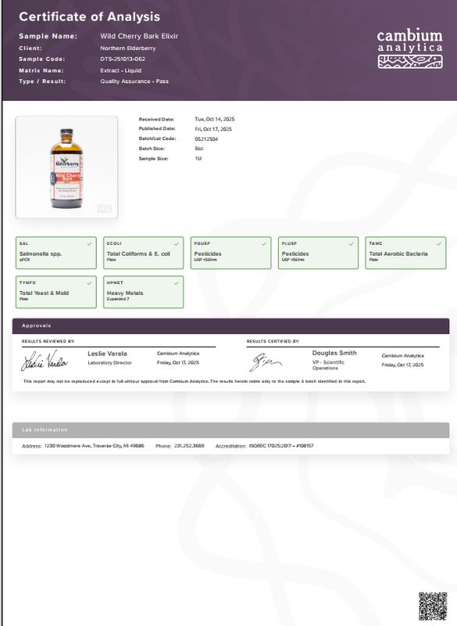457x626 pixels.
Task: Click the Lab Information section header
Action: (230, 430)
